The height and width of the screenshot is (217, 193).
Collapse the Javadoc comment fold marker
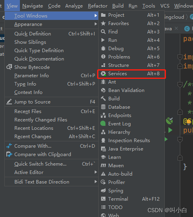pos(180,85)
